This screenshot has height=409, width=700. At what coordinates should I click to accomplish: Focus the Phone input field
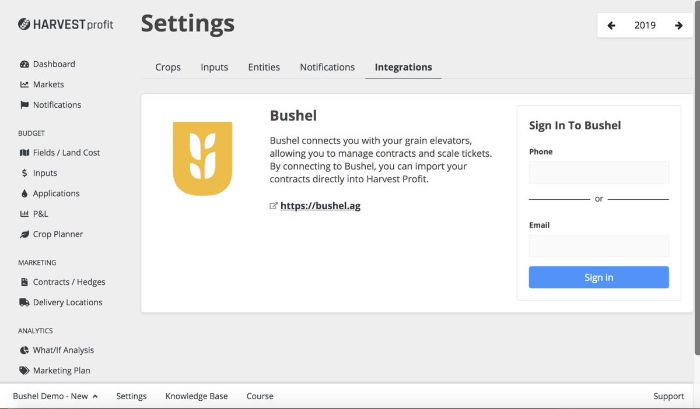(x=598, y=172)
